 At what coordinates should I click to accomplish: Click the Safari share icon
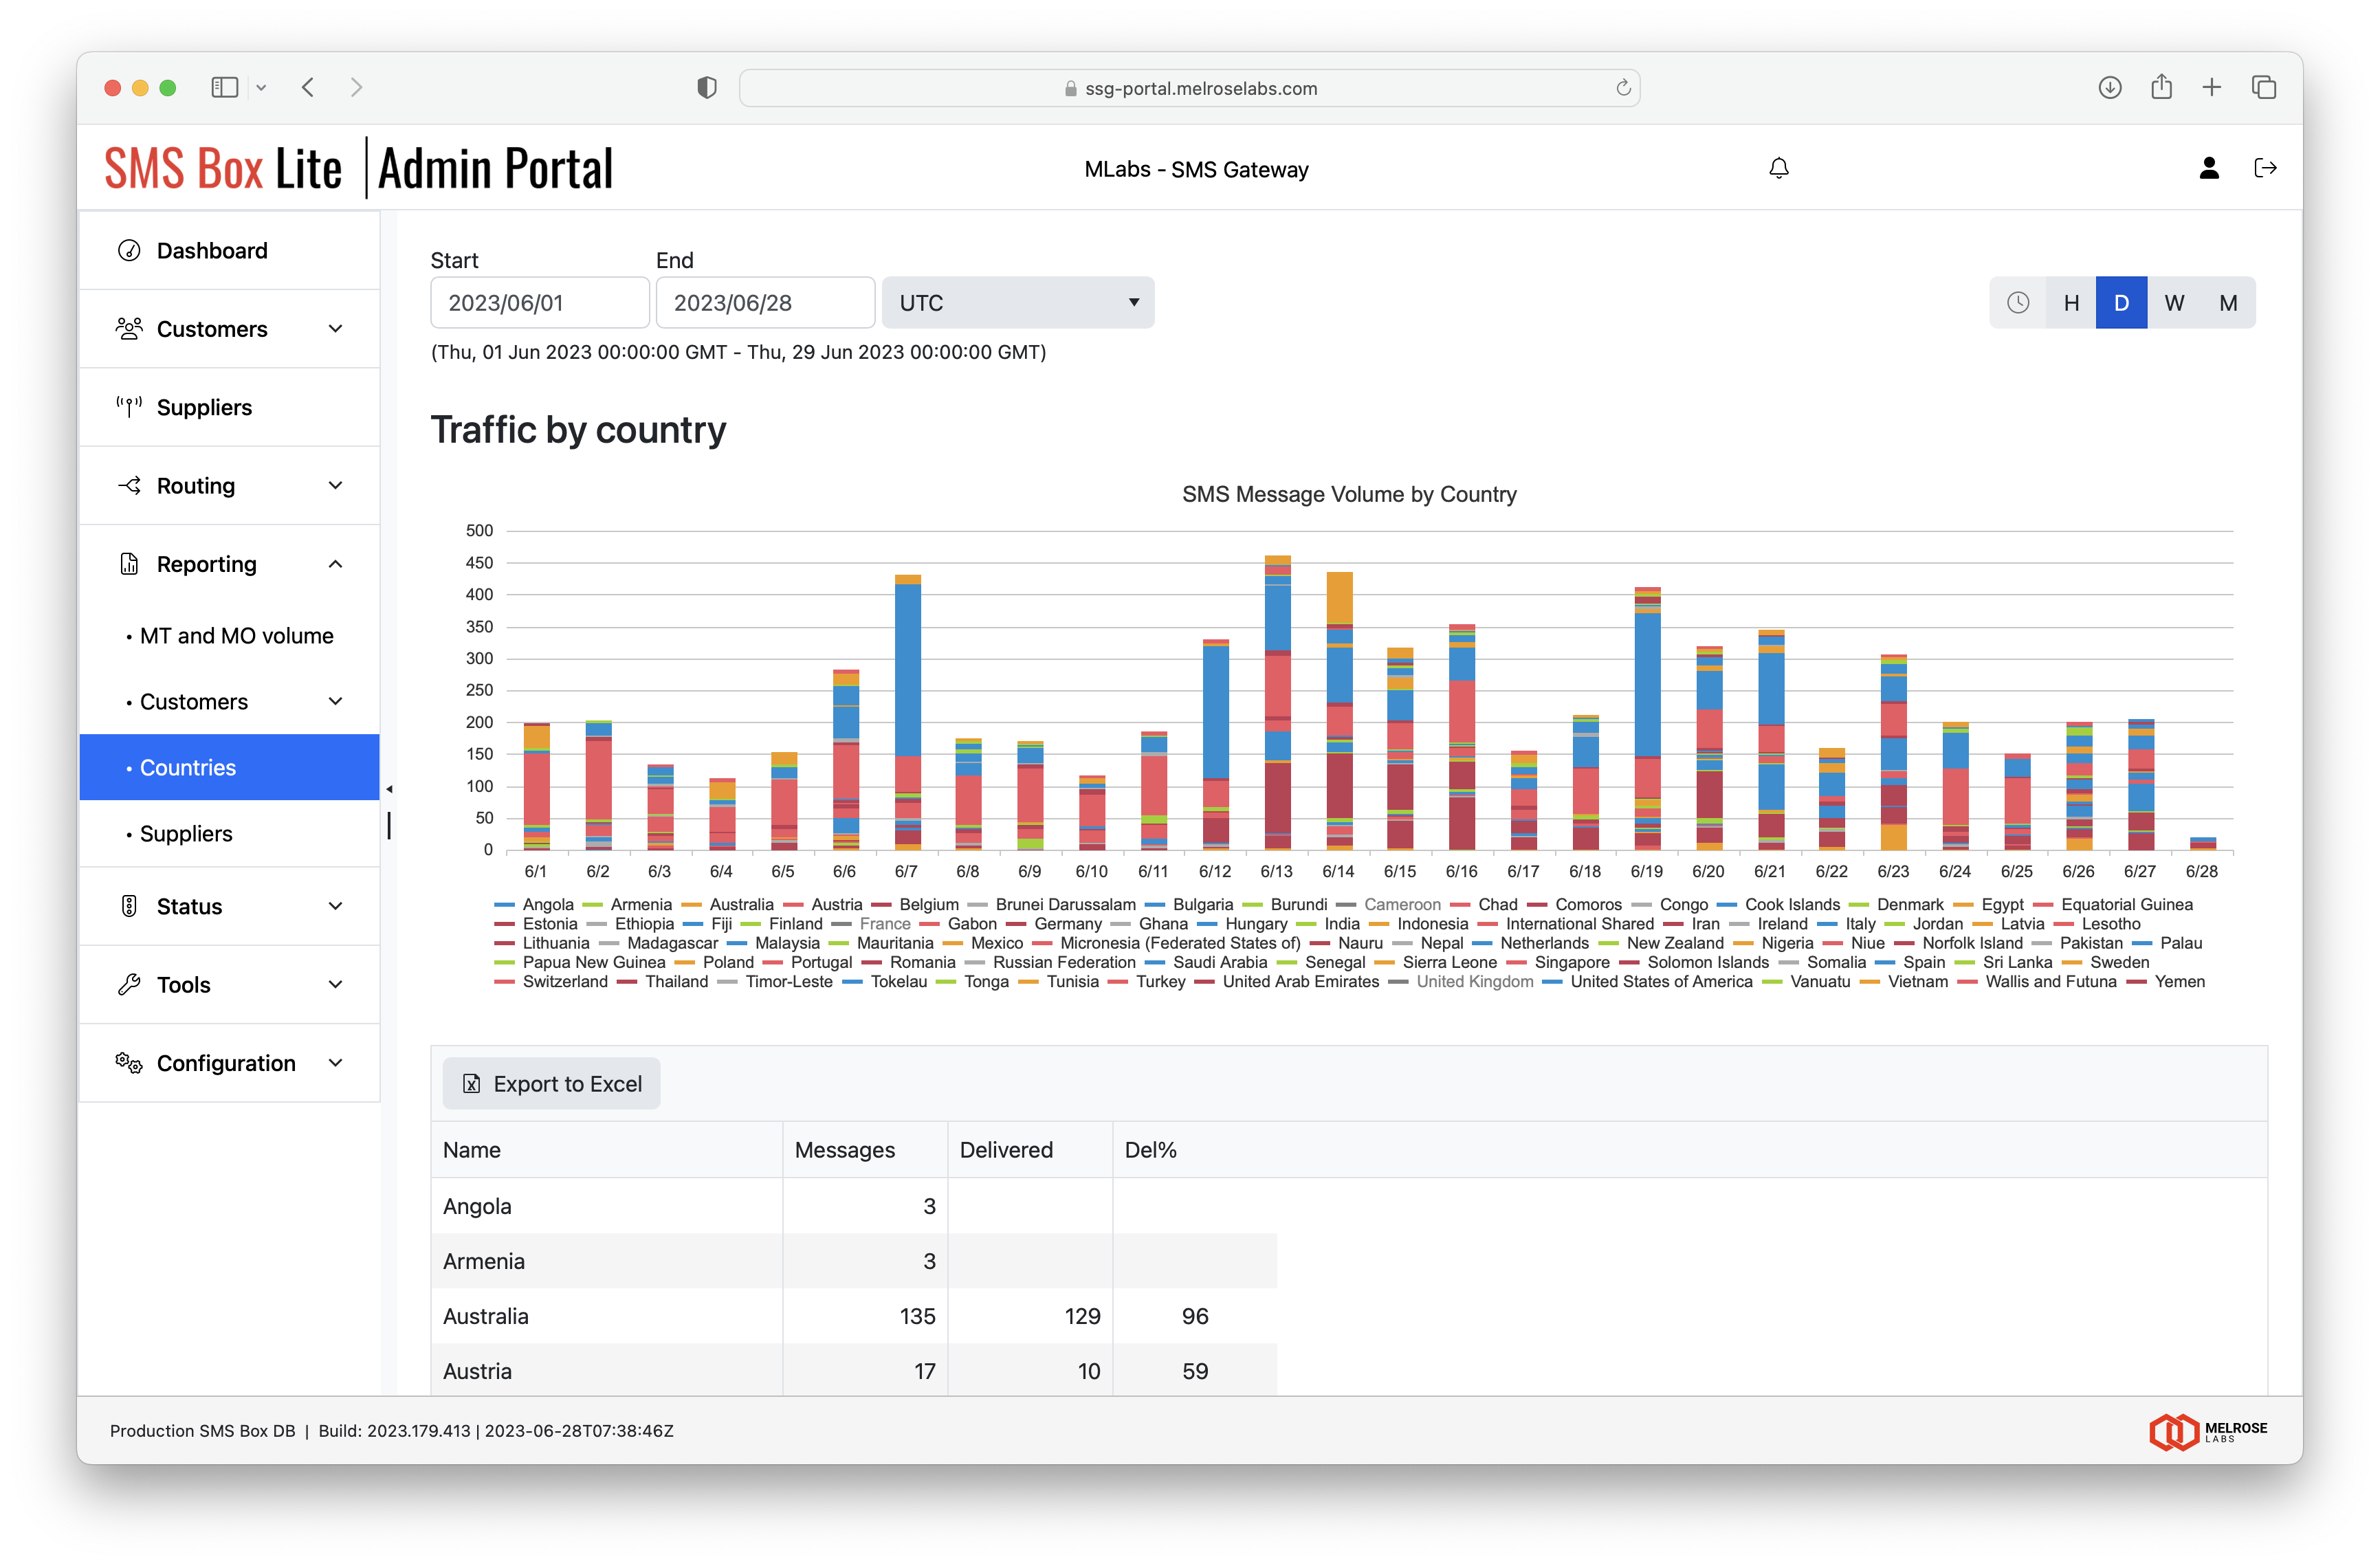(2162, 87)
